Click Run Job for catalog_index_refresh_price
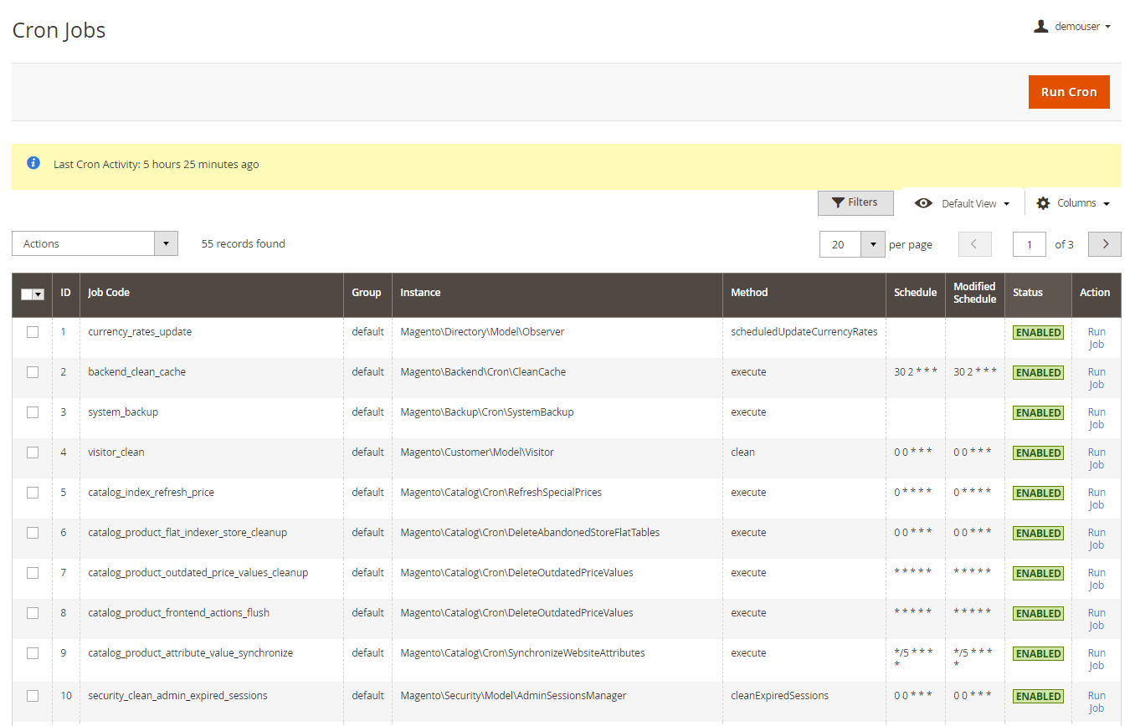This screenshot has width=1135, height=726. 1096,498
